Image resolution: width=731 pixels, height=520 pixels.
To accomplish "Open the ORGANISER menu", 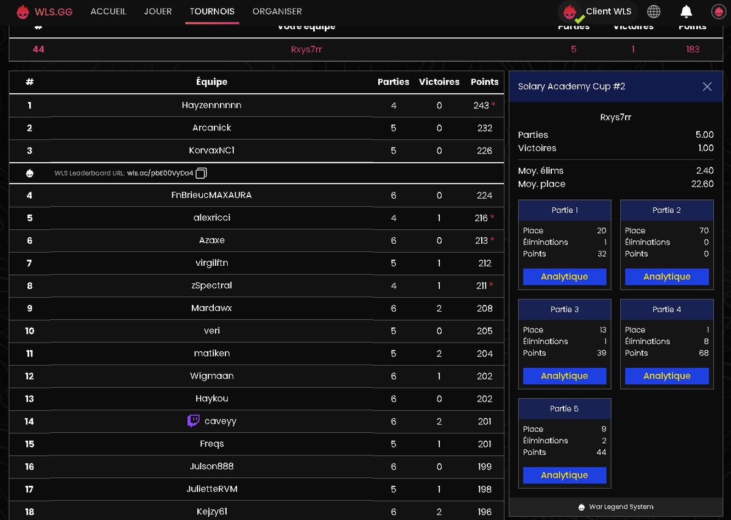I will pos(277,12).
